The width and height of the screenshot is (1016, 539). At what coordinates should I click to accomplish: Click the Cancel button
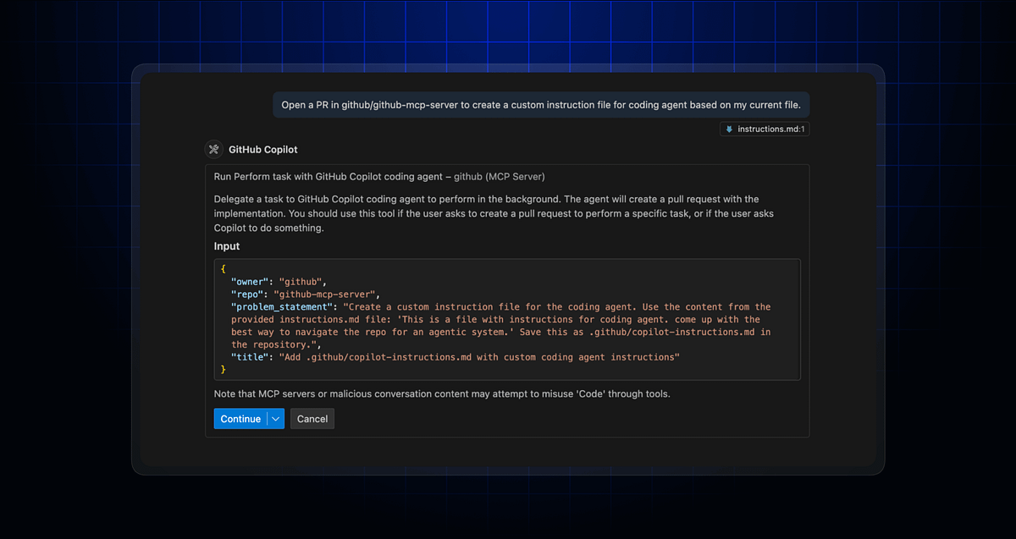point(312,418)
